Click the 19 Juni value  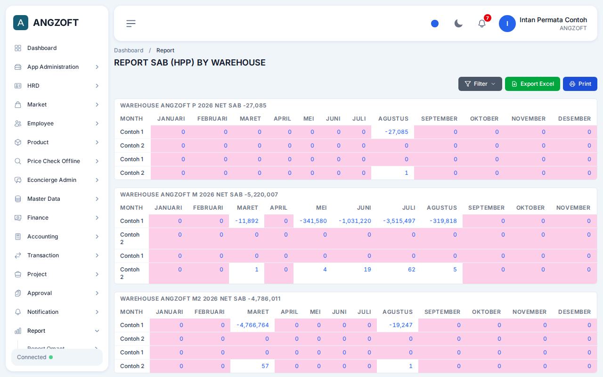click(x=367, y=270)
